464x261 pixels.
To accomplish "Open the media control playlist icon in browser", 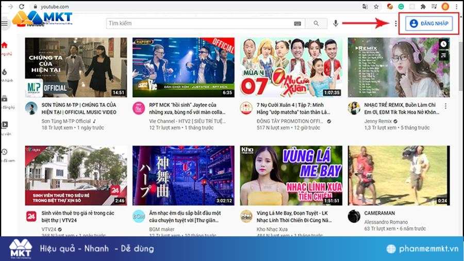I will coord(434,7).
